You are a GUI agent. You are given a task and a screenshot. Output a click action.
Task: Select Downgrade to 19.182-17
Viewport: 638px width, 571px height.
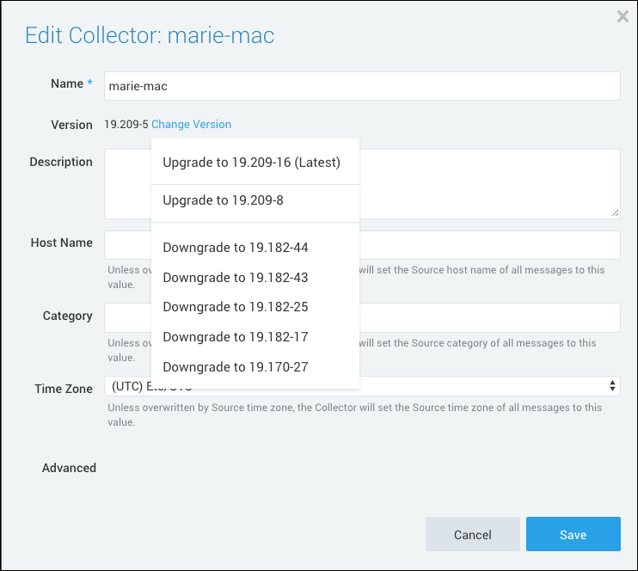(x=235, y=337)
